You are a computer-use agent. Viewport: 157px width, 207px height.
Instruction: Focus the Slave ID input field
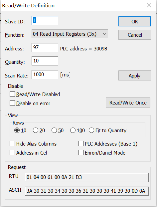pos(45,20)
